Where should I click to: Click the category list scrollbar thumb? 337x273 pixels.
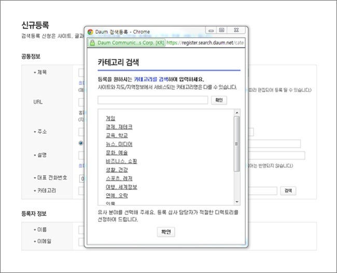(x=237, y=144)
